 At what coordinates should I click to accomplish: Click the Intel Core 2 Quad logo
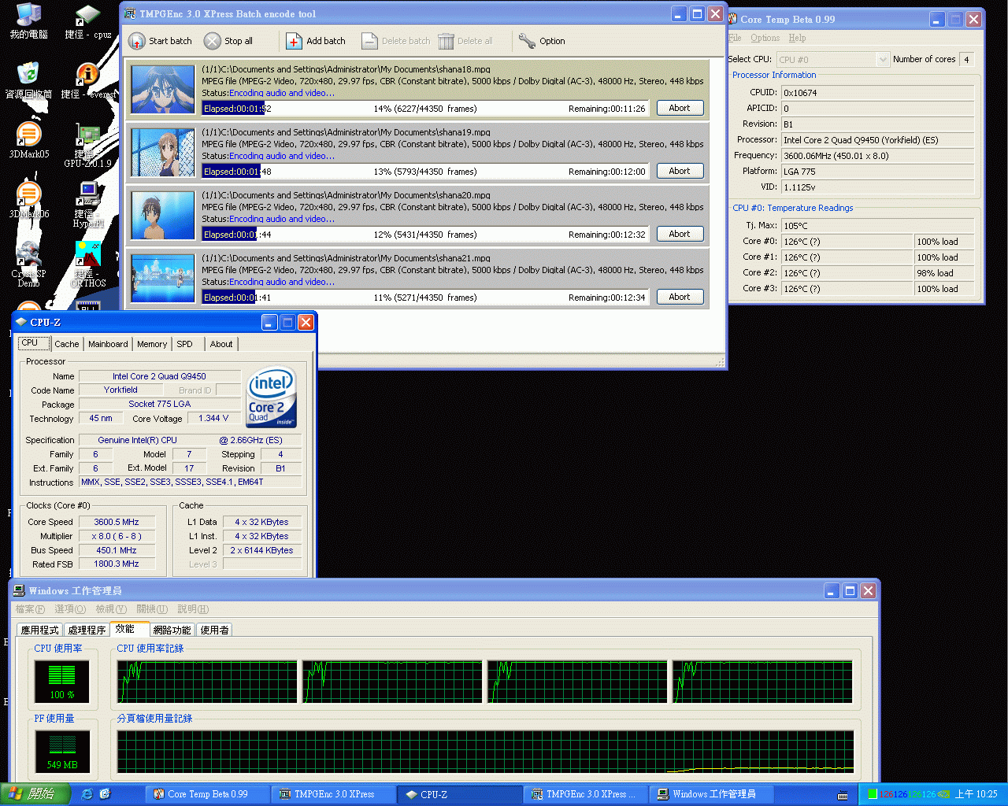pyautogui.click(x=271, y=397)
